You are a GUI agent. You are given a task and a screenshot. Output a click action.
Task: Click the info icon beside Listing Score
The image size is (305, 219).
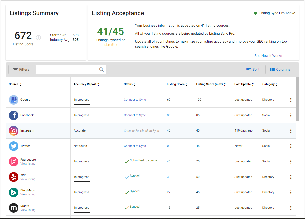38,38
